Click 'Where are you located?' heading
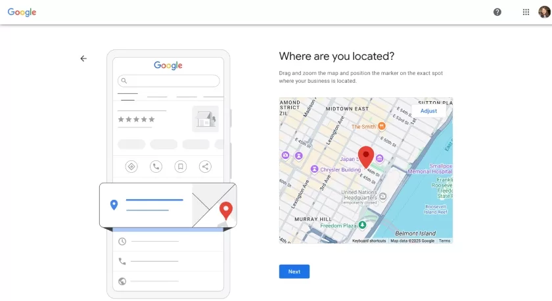552x301 pixels. (x=336, y=57)
